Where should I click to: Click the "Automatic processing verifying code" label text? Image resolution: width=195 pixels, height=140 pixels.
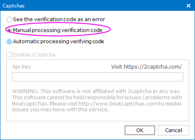[x=58, y=41]
